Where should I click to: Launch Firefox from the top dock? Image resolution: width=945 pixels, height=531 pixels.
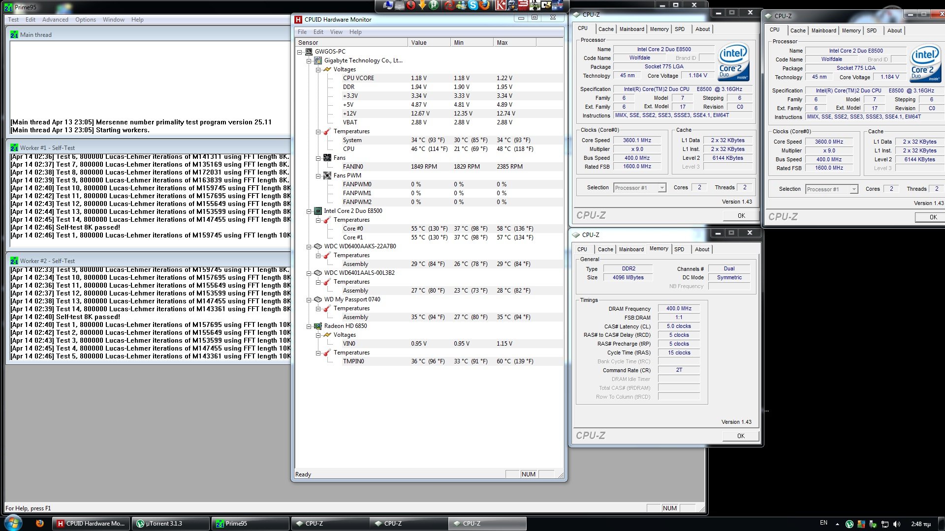(x=485, y=5)
